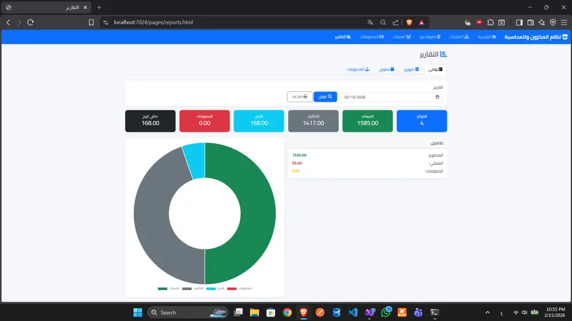Image resolution: width=572 pixels, height=321 pixels.
Task: Bookmark this page with bookmark icon
Action: coord(91,22)
